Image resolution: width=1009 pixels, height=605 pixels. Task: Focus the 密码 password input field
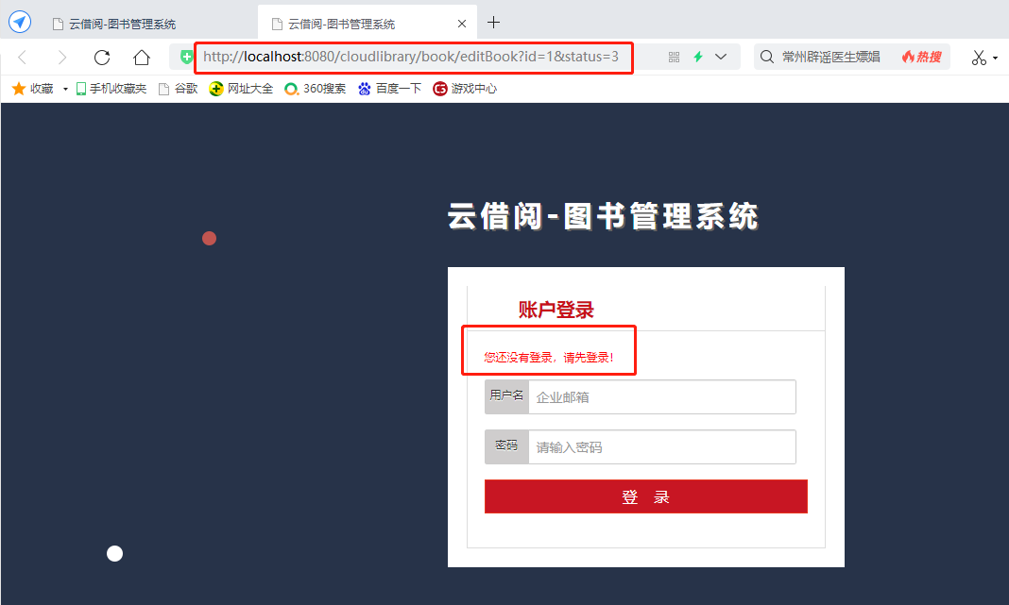coord(662,446)
